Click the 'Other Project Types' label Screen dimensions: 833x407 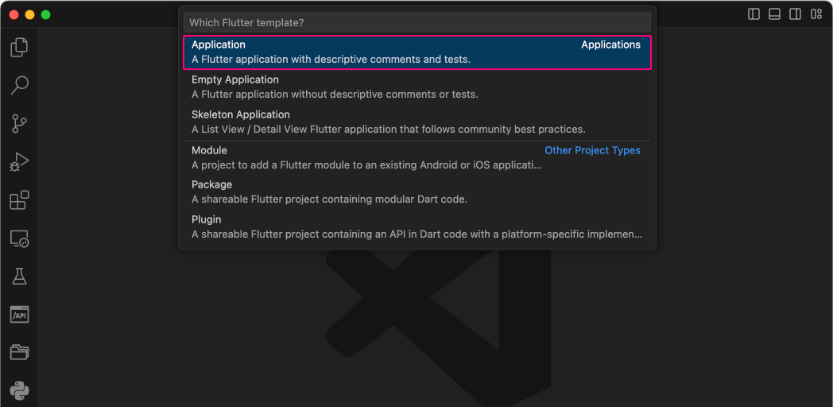[592, 150]
